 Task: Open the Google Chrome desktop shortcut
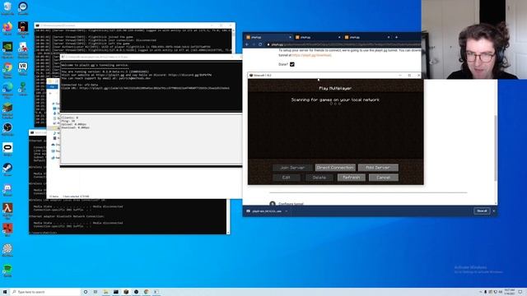[x=7, y=69]
